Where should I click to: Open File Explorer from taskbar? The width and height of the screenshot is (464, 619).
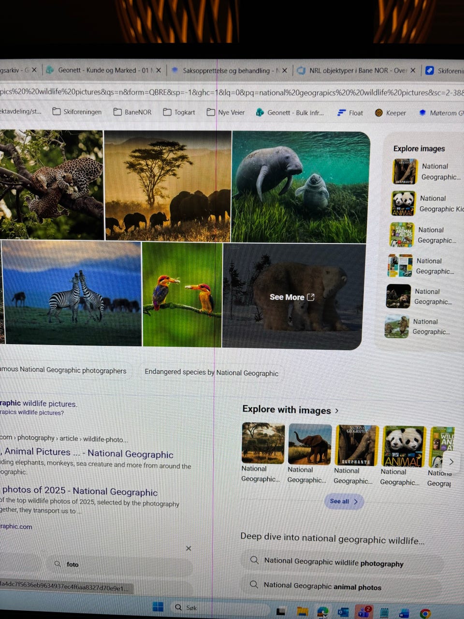pyautogui.click(x=302, y=611)
